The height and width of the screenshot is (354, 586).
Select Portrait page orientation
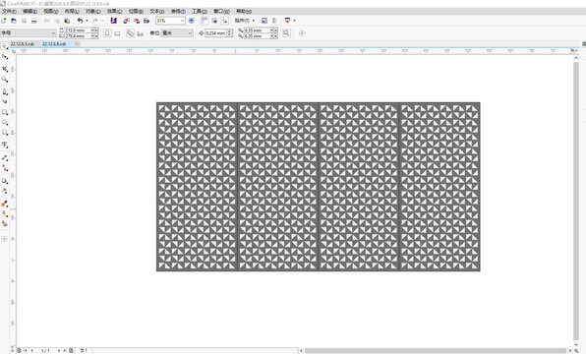tap(107, 33)
